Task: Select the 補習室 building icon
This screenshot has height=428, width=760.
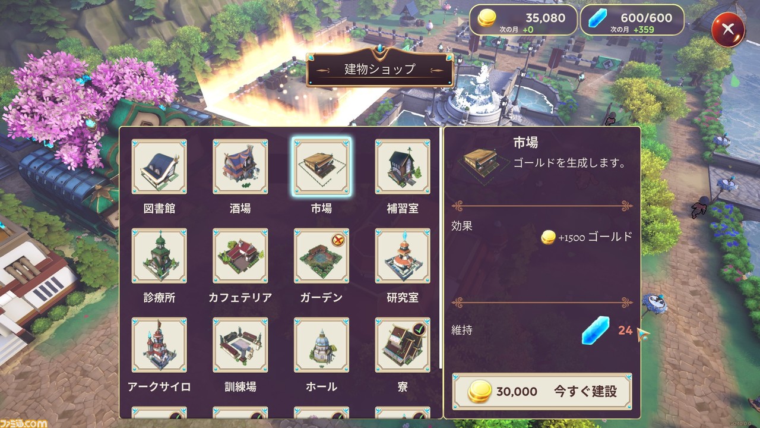Action: (403, 167)
